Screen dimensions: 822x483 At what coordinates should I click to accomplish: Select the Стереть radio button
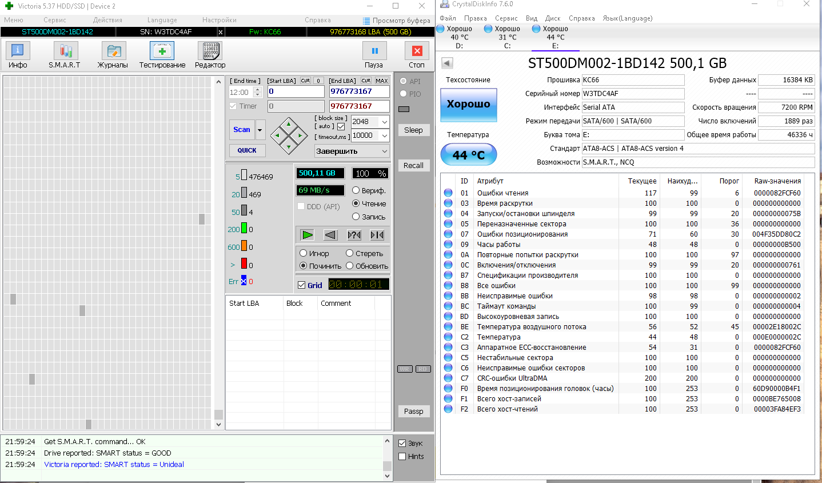(x=349, y=253)
